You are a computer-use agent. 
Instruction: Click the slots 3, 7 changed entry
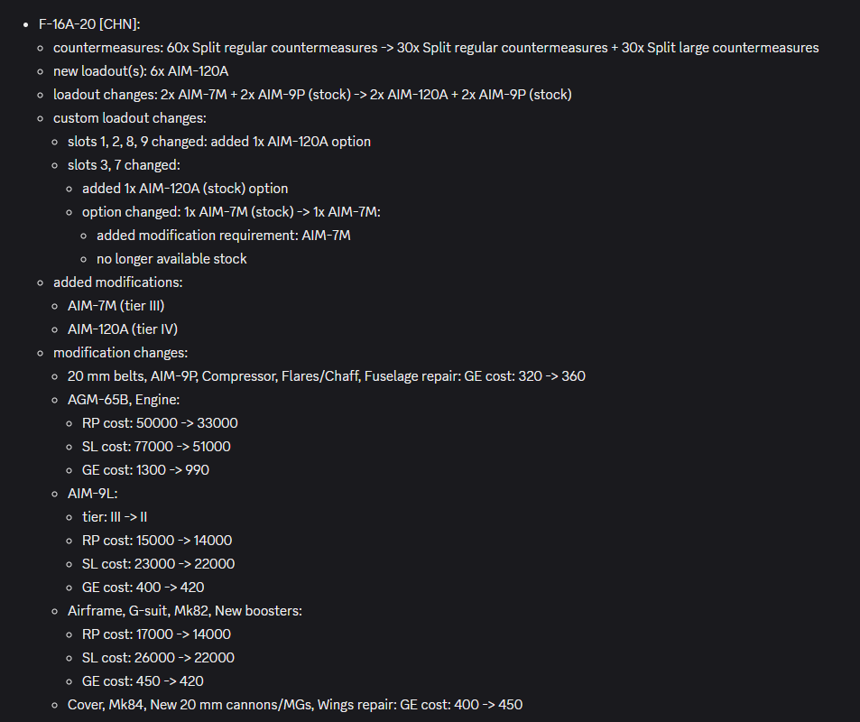(124, 165)
